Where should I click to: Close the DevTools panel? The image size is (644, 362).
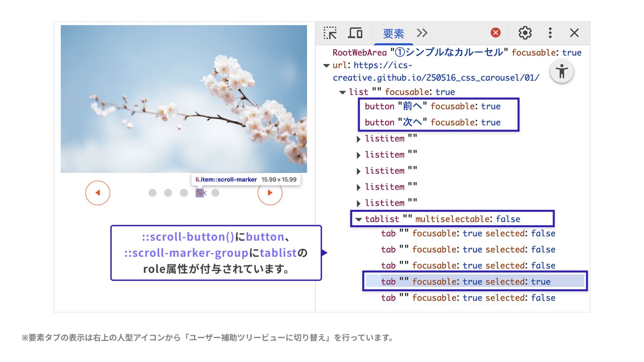(x=574, y=33)
